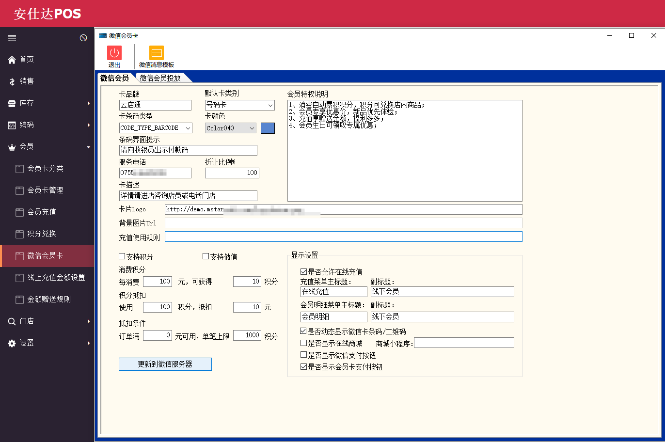Click the 首页 home icon
Viewport: 665px width, 442px height.
[x=12, y=60]
